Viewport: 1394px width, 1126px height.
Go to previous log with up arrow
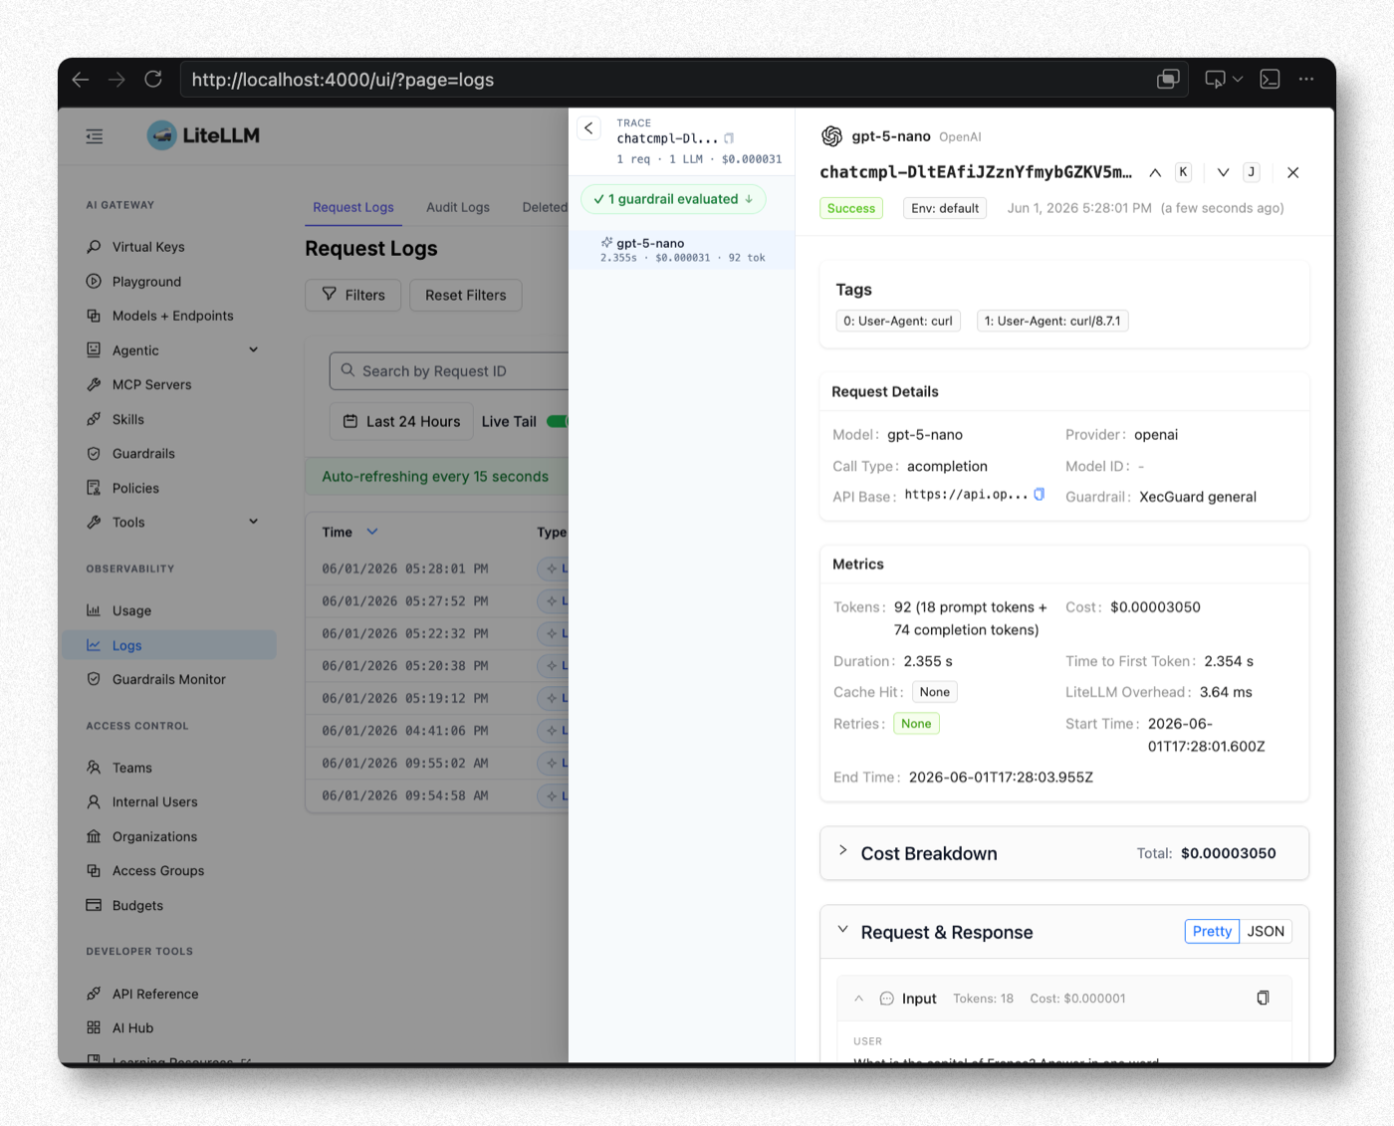[x=1155, y=172]
